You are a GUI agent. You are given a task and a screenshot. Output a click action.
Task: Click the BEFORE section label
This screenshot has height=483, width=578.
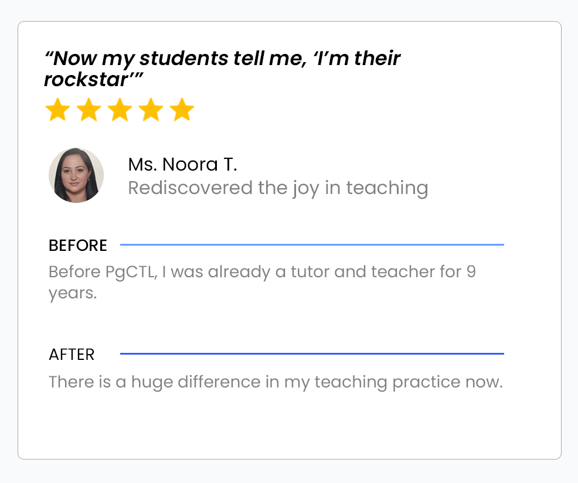(x=78, y=246)
